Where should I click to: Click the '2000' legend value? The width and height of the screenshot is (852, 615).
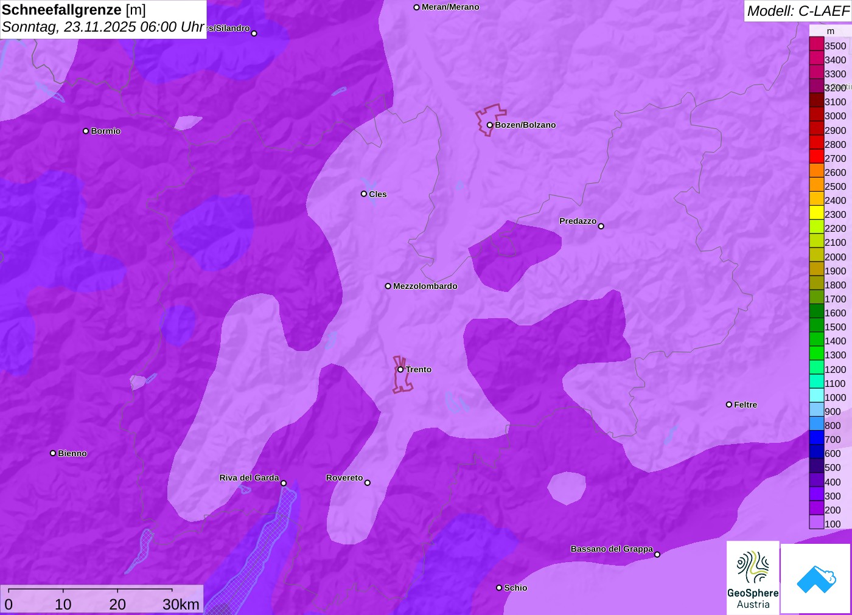[x=836, y=257]
